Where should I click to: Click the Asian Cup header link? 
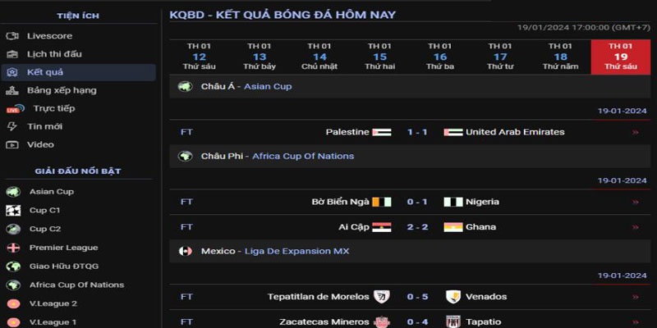(268, 87)
